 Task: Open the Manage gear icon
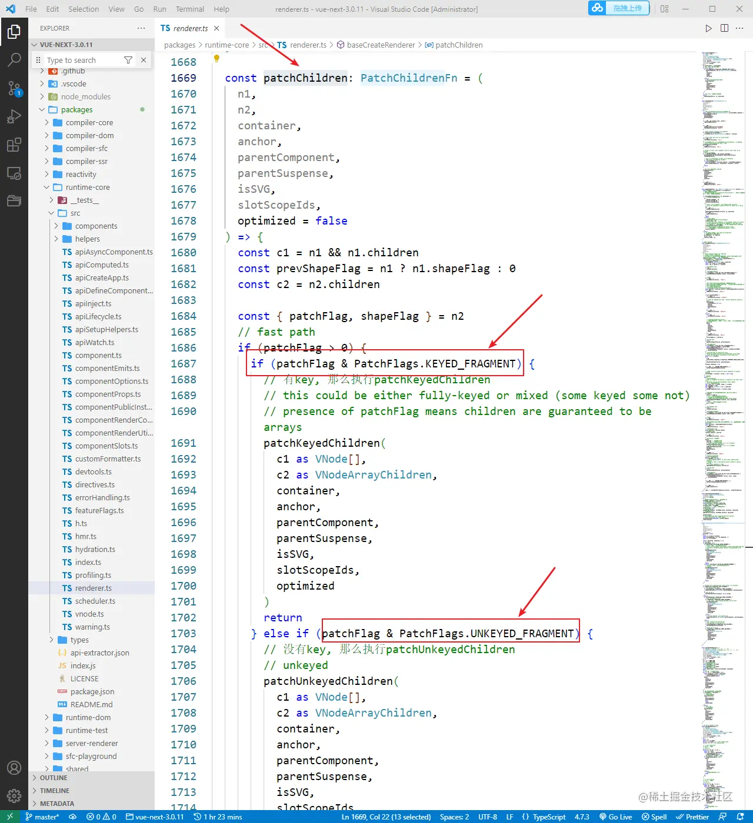[x=14, y=796]
